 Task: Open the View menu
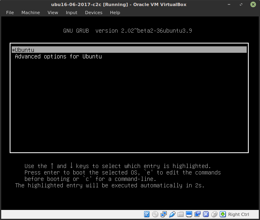click(x=53, y=12)
